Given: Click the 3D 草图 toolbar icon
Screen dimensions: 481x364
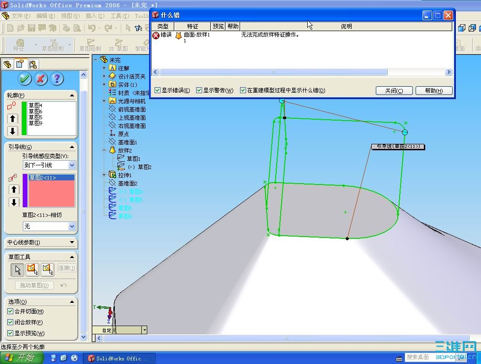Looking at the screenshot, I should (x=118, y=44).
